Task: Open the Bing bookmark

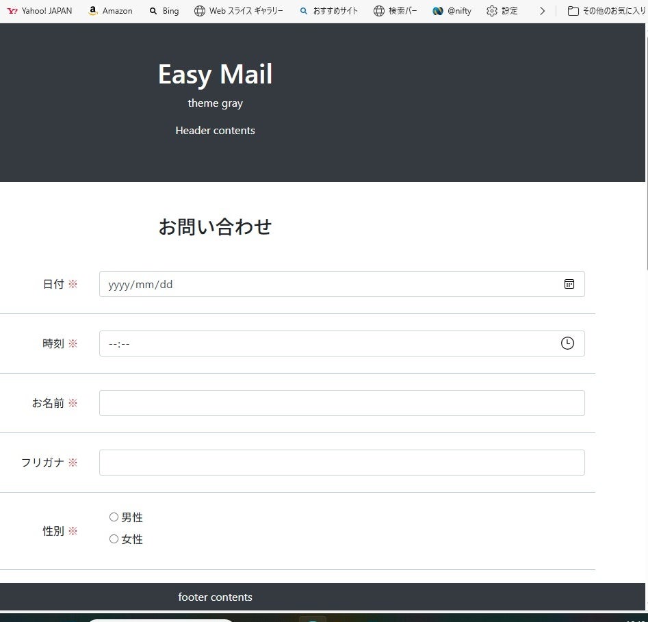Action: (x=164, y=11)
